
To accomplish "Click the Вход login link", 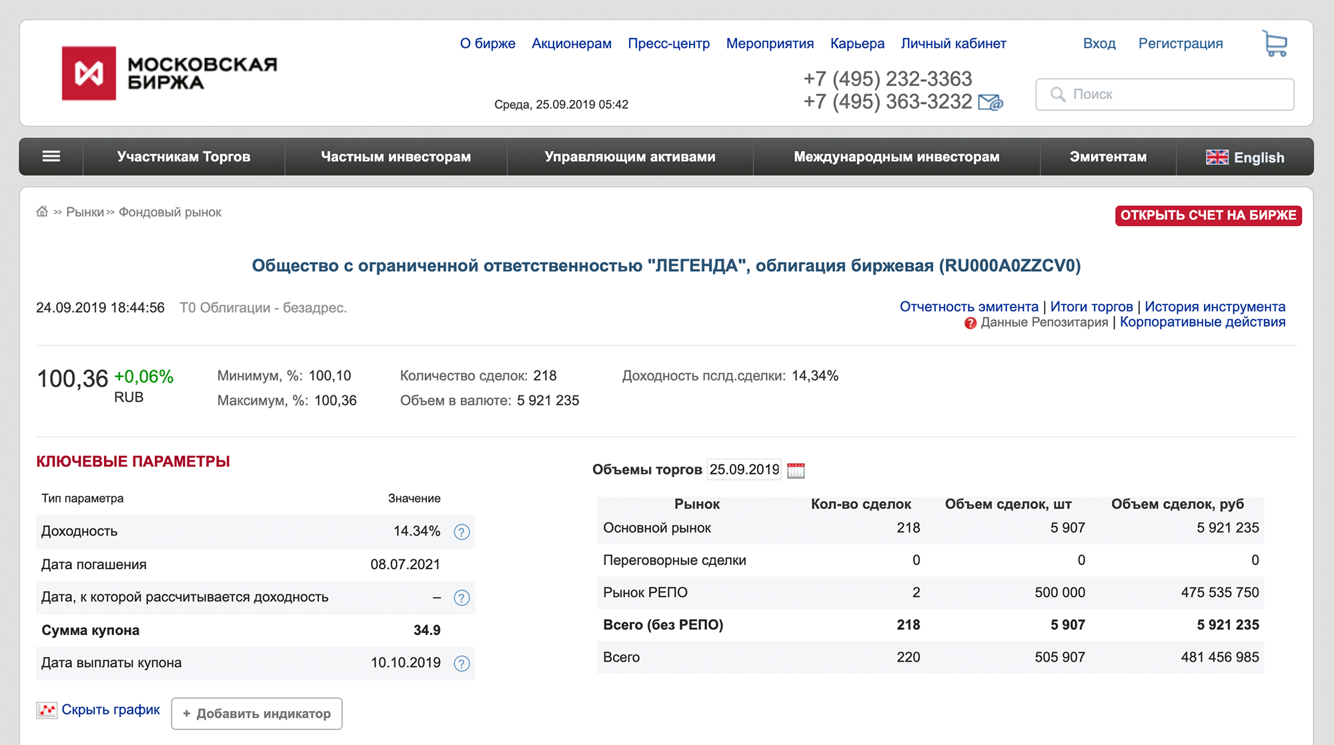I will [x=1099, y=43].
